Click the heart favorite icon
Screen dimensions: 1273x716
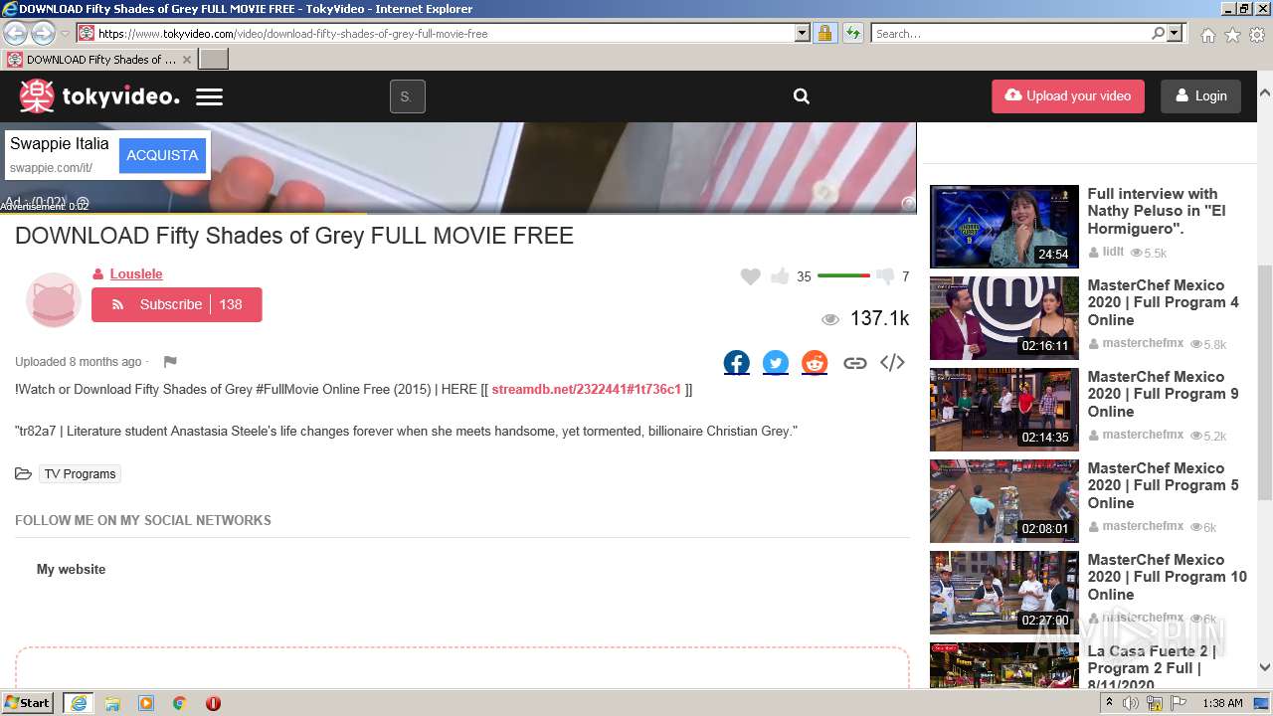[x=751, y=276]
